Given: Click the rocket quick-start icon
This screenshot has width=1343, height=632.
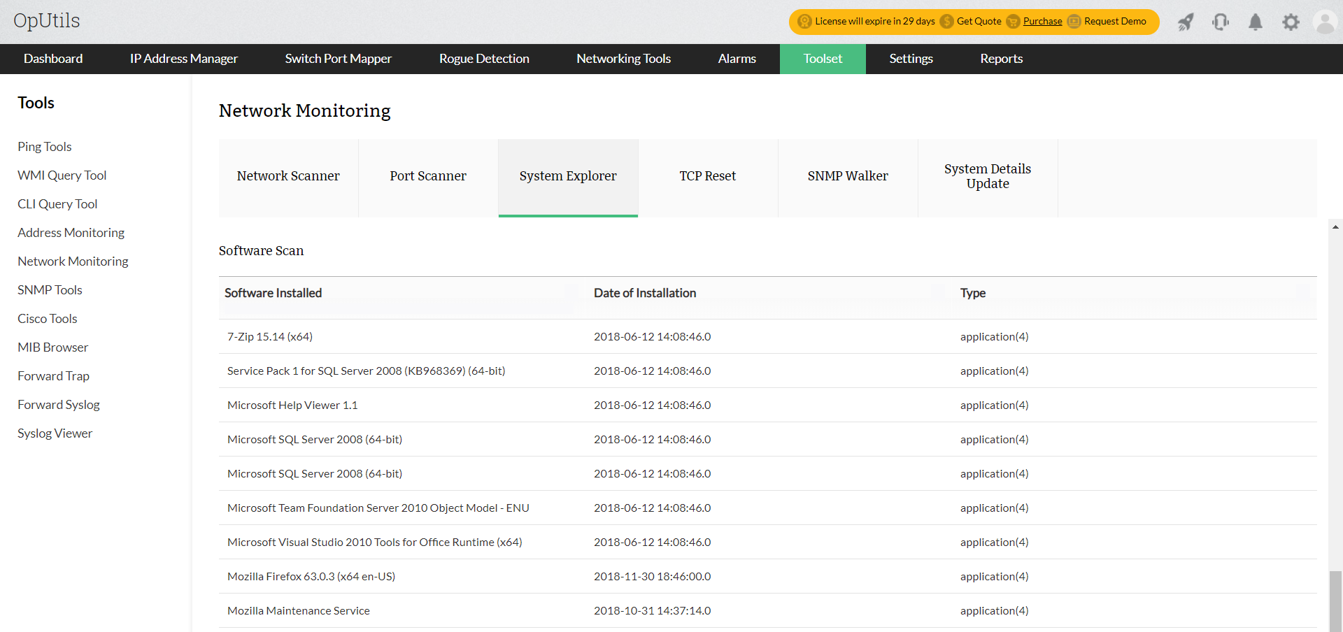Looking at the screenshot, I should (x=1186, y=22).
